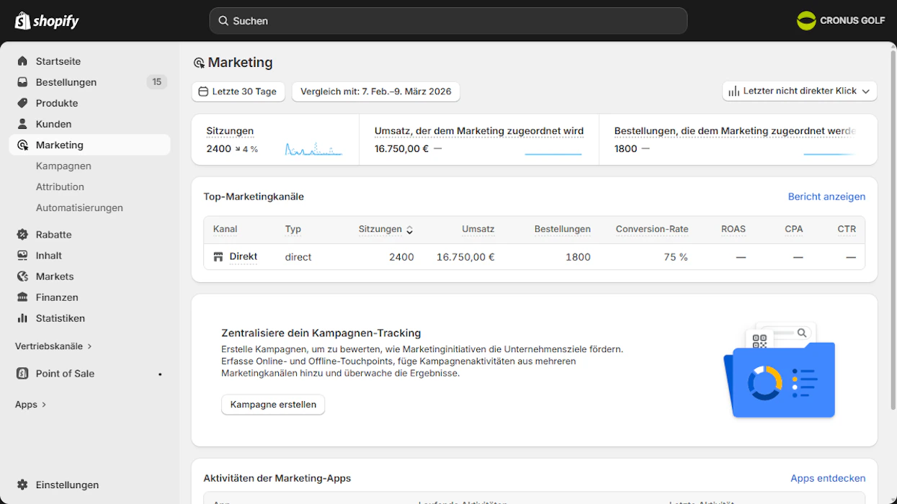Screen dimensions: 897x504
Task: Click the Bestellungen inbox icon
Action: pos(22,82)
